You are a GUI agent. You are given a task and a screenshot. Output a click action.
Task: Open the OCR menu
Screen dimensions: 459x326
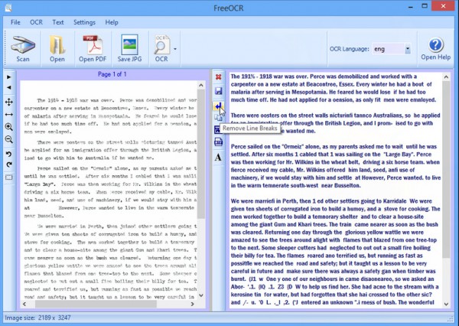[36, 22]
